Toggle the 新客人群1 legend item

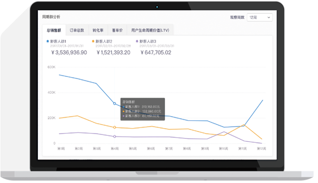(x=57, y=41)
